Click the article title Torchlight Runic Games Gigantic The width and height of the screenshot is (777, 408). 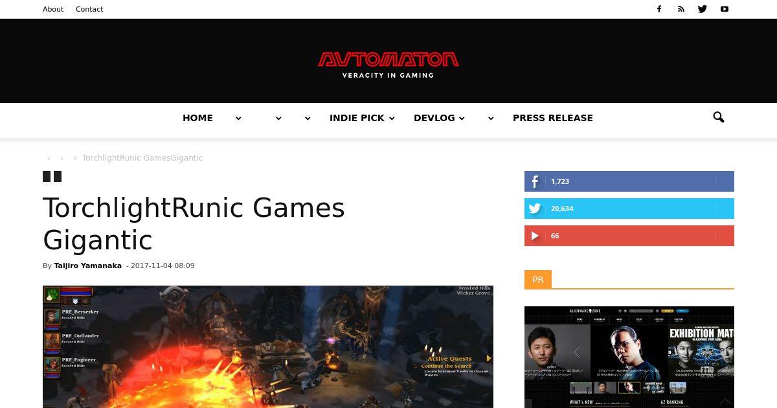[194, 224]
